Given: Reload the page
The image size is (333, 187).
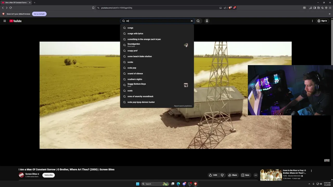Looking at the screenshot, I should tap(11, 8).
